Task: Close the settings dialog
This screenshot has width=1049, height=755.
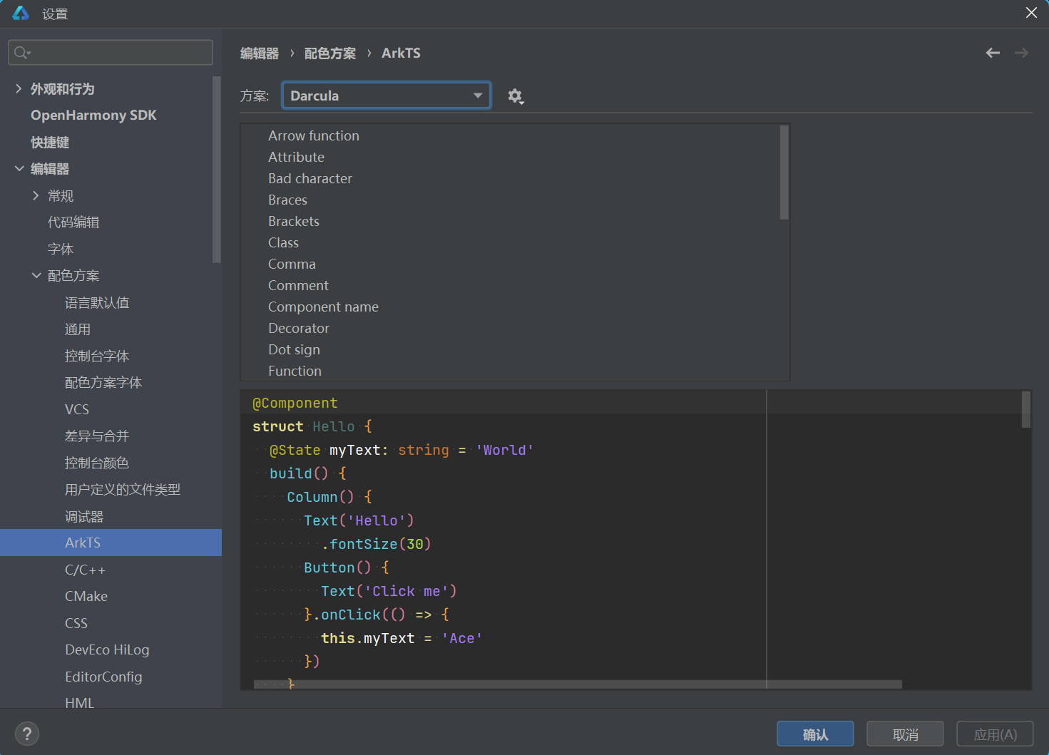Action: pos(1031,13)
